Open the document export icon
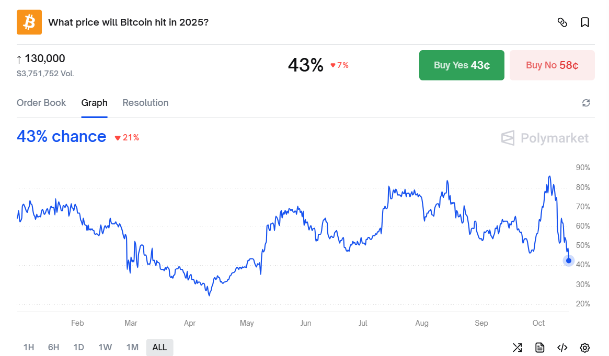This screenshot has height=356, width=609. coord(540,347)
